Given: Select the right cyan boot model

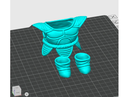Looking at the screenshot, I should click(x=83, y=63).
